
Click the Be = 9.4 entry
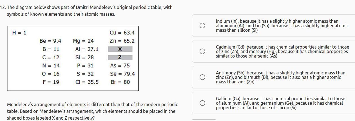[x=50, y=41]
